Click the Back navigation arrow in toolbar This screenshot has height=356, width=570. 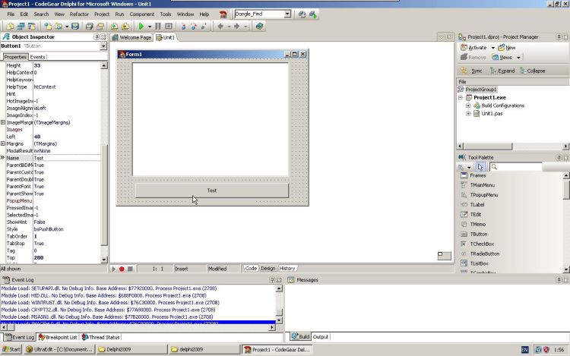pos(220,26)
